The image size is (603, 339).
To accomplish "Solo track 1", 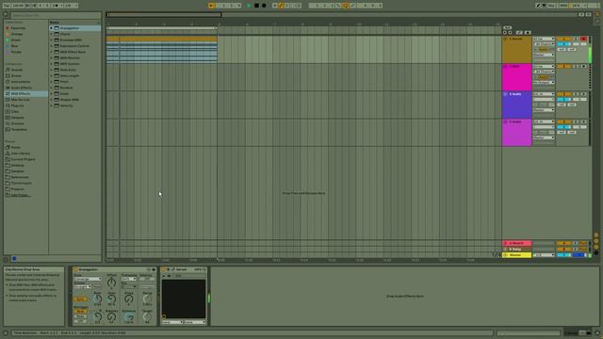I will [576, 39].
